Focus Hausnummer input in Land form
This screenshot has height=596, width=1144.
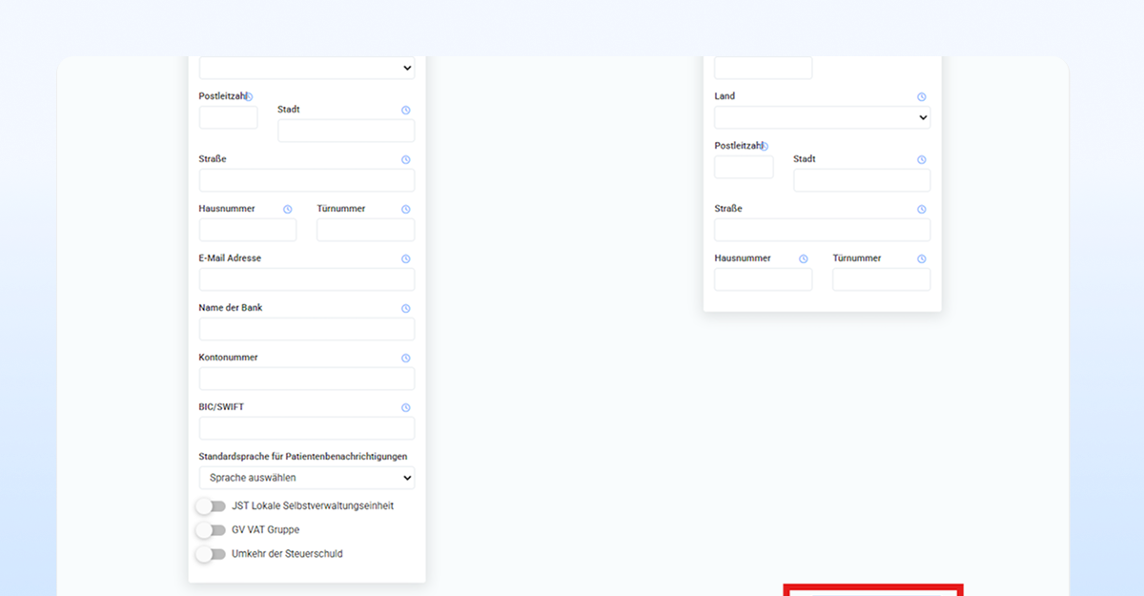coord(764,279)
